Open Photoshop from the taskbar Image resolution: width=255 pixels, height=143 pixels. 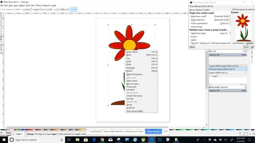(x=160, y=140)
